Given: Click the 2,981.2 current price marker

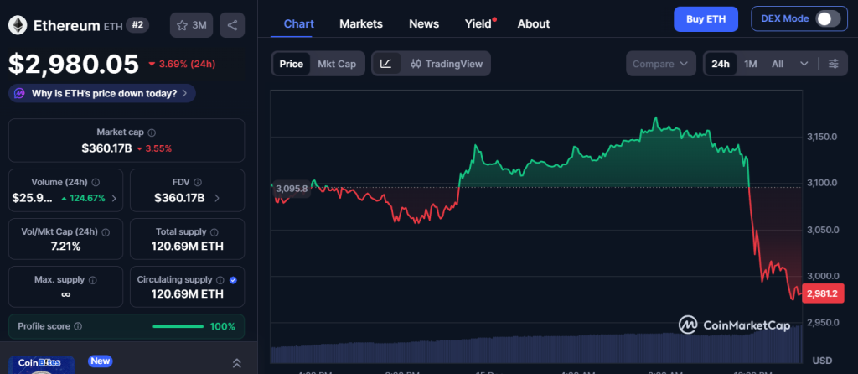Looking at the screenshot, I should click(x=823, y=293).
